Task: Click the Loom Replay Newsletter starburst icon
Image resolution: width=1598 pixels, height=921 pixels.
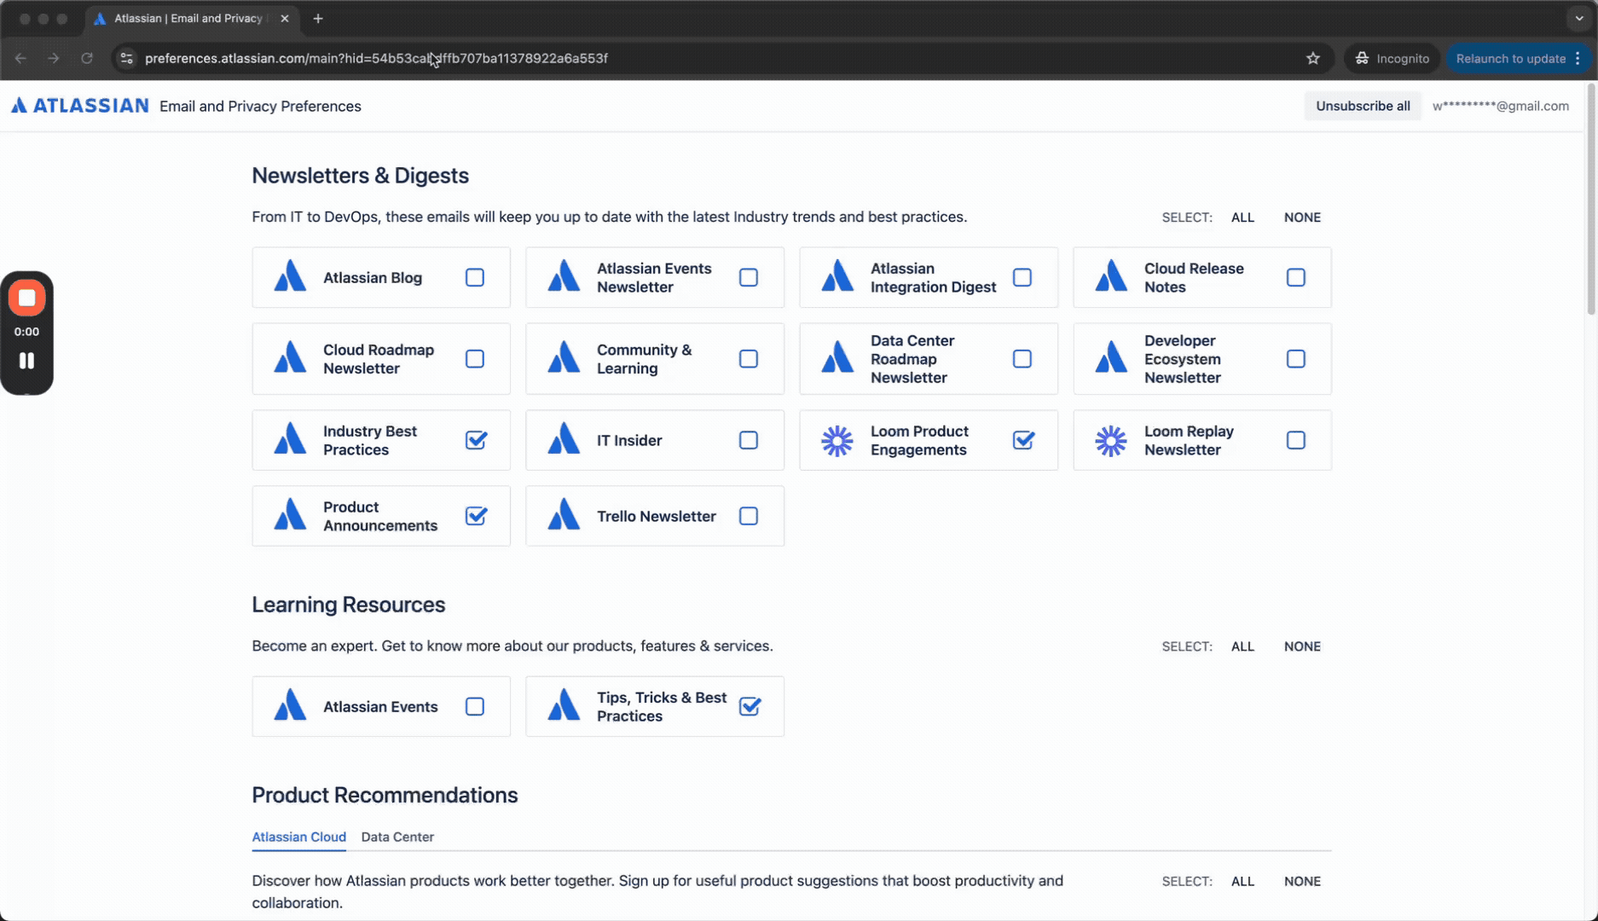Action: [1111, 440]
